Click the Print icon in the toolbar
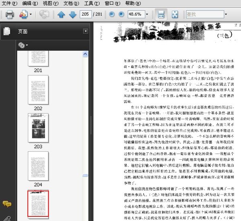 pos(10,14)
